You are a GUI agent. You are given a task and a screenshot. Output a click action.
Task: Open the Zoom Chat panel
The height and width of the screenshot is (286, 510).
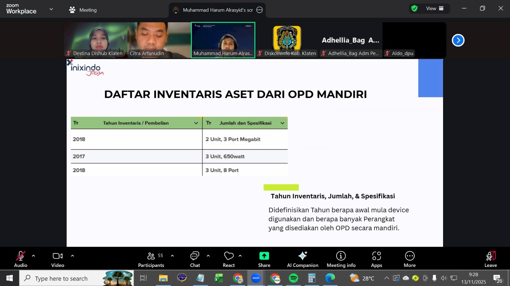click(x=195, y=258)
